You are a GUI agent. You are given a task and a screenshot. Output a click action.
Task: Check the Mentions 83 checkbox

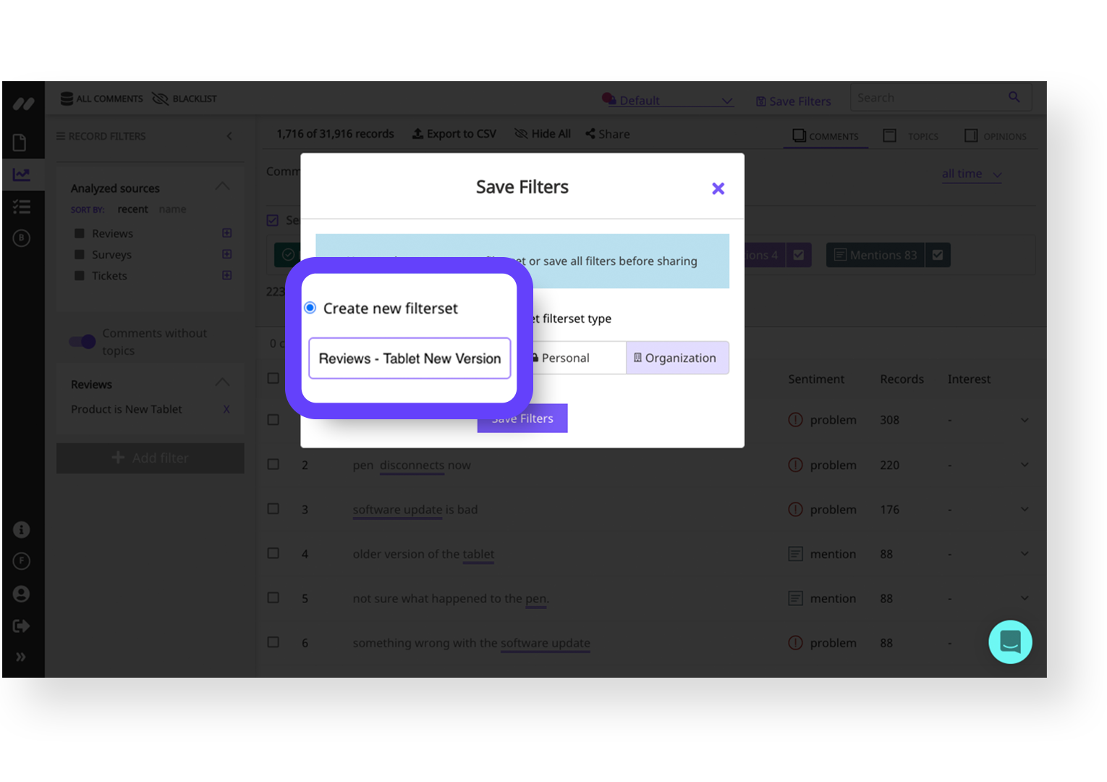pos(938,255)
